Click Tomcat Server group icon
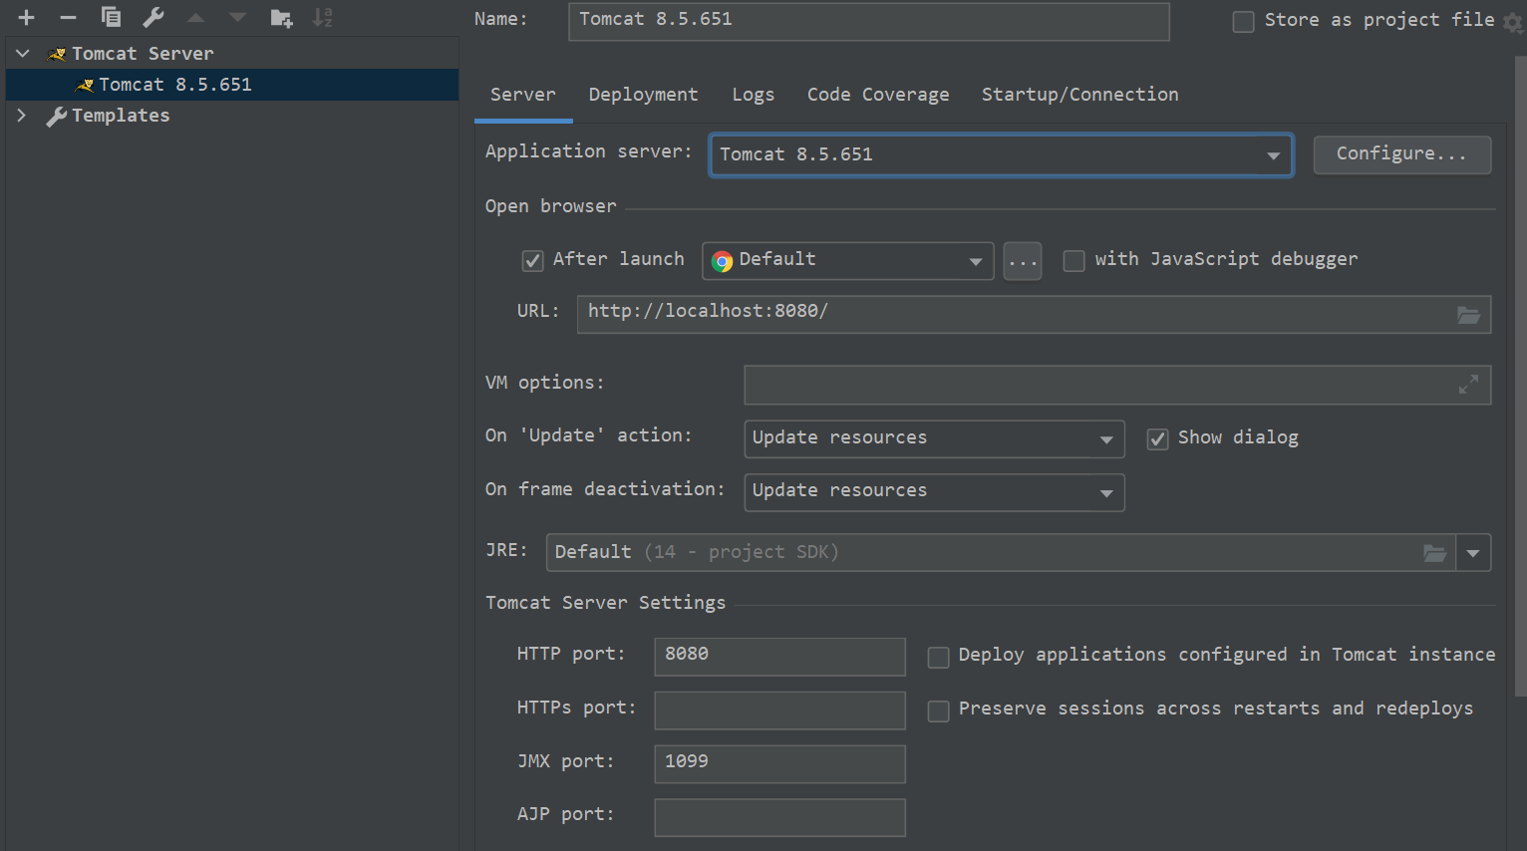The height and width of the screenshot is (851, 1527). [x=57, y=54]
